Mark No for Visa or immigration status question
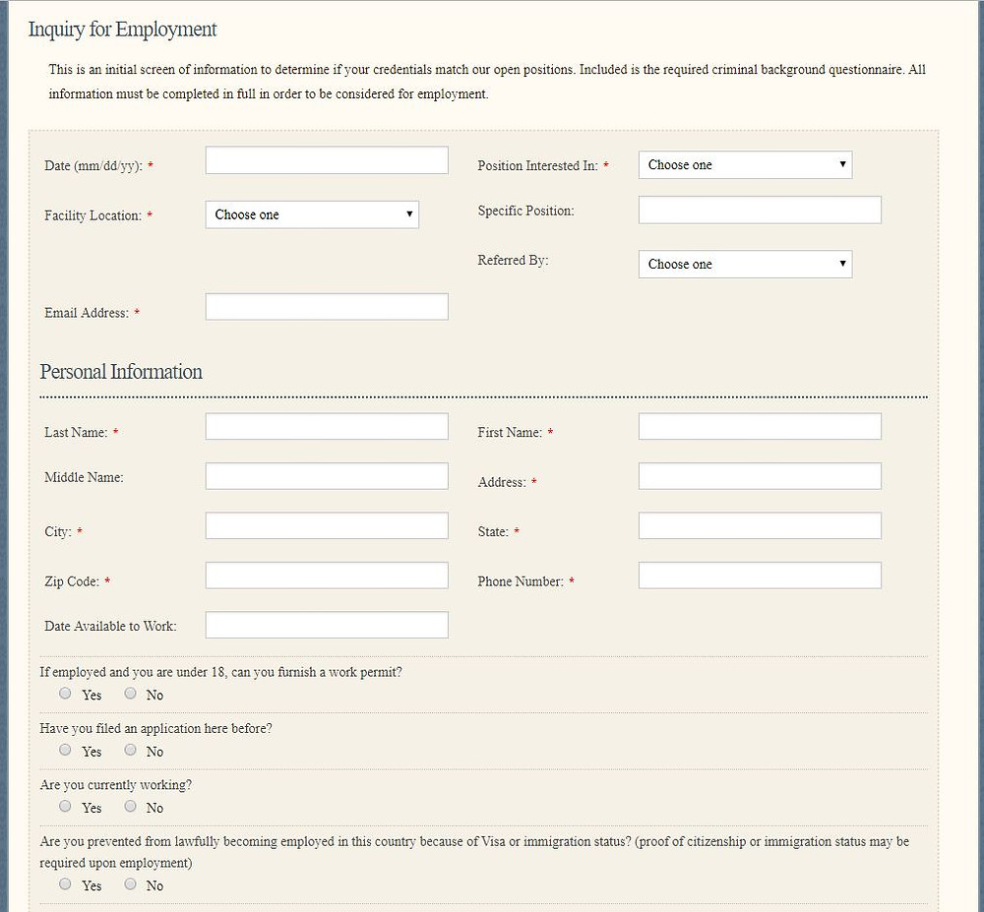 (x=131, y=883)
